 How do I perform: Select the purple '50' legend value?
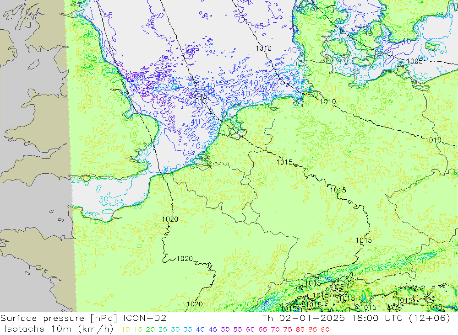point(225,330)
